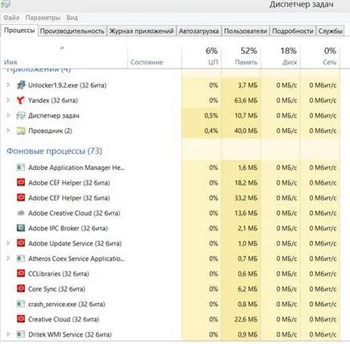
Task: Click the Dritek WMI Service icon
Action: pos(21,334)
